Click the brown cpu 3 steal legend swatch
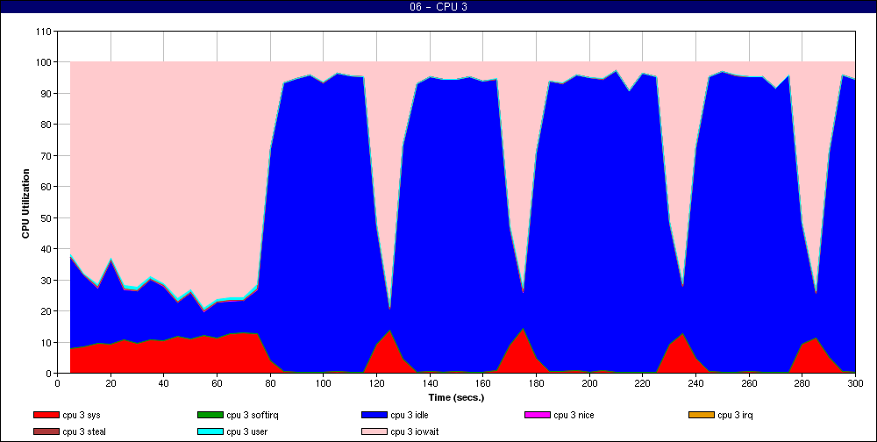The width and height of the screenshot is (877, 442). tap(46, 431)
